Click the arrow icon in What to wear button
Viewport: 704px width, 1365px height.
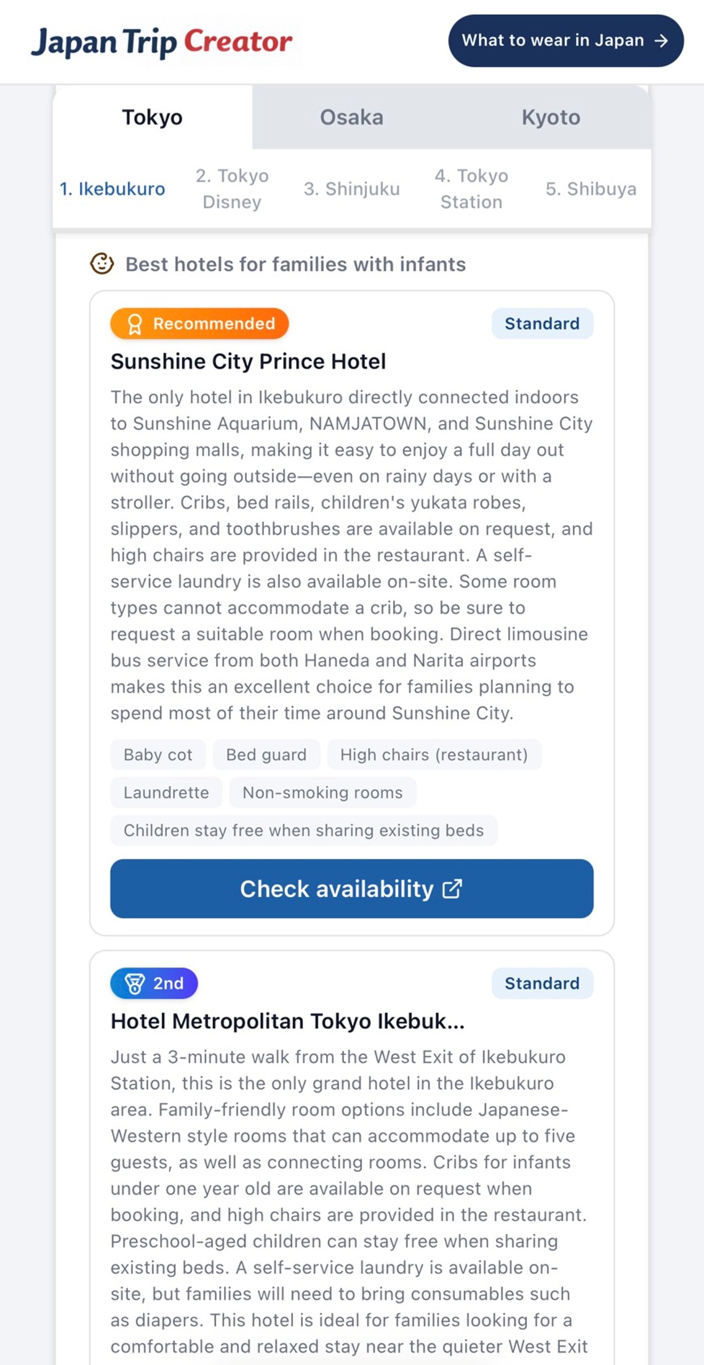point(662,41)
